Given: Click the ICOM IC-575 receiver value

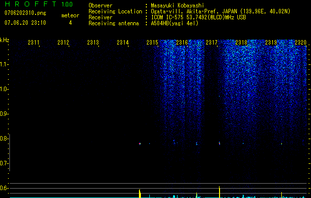Looking at the screenshot, I should click(x=198, y=17).
